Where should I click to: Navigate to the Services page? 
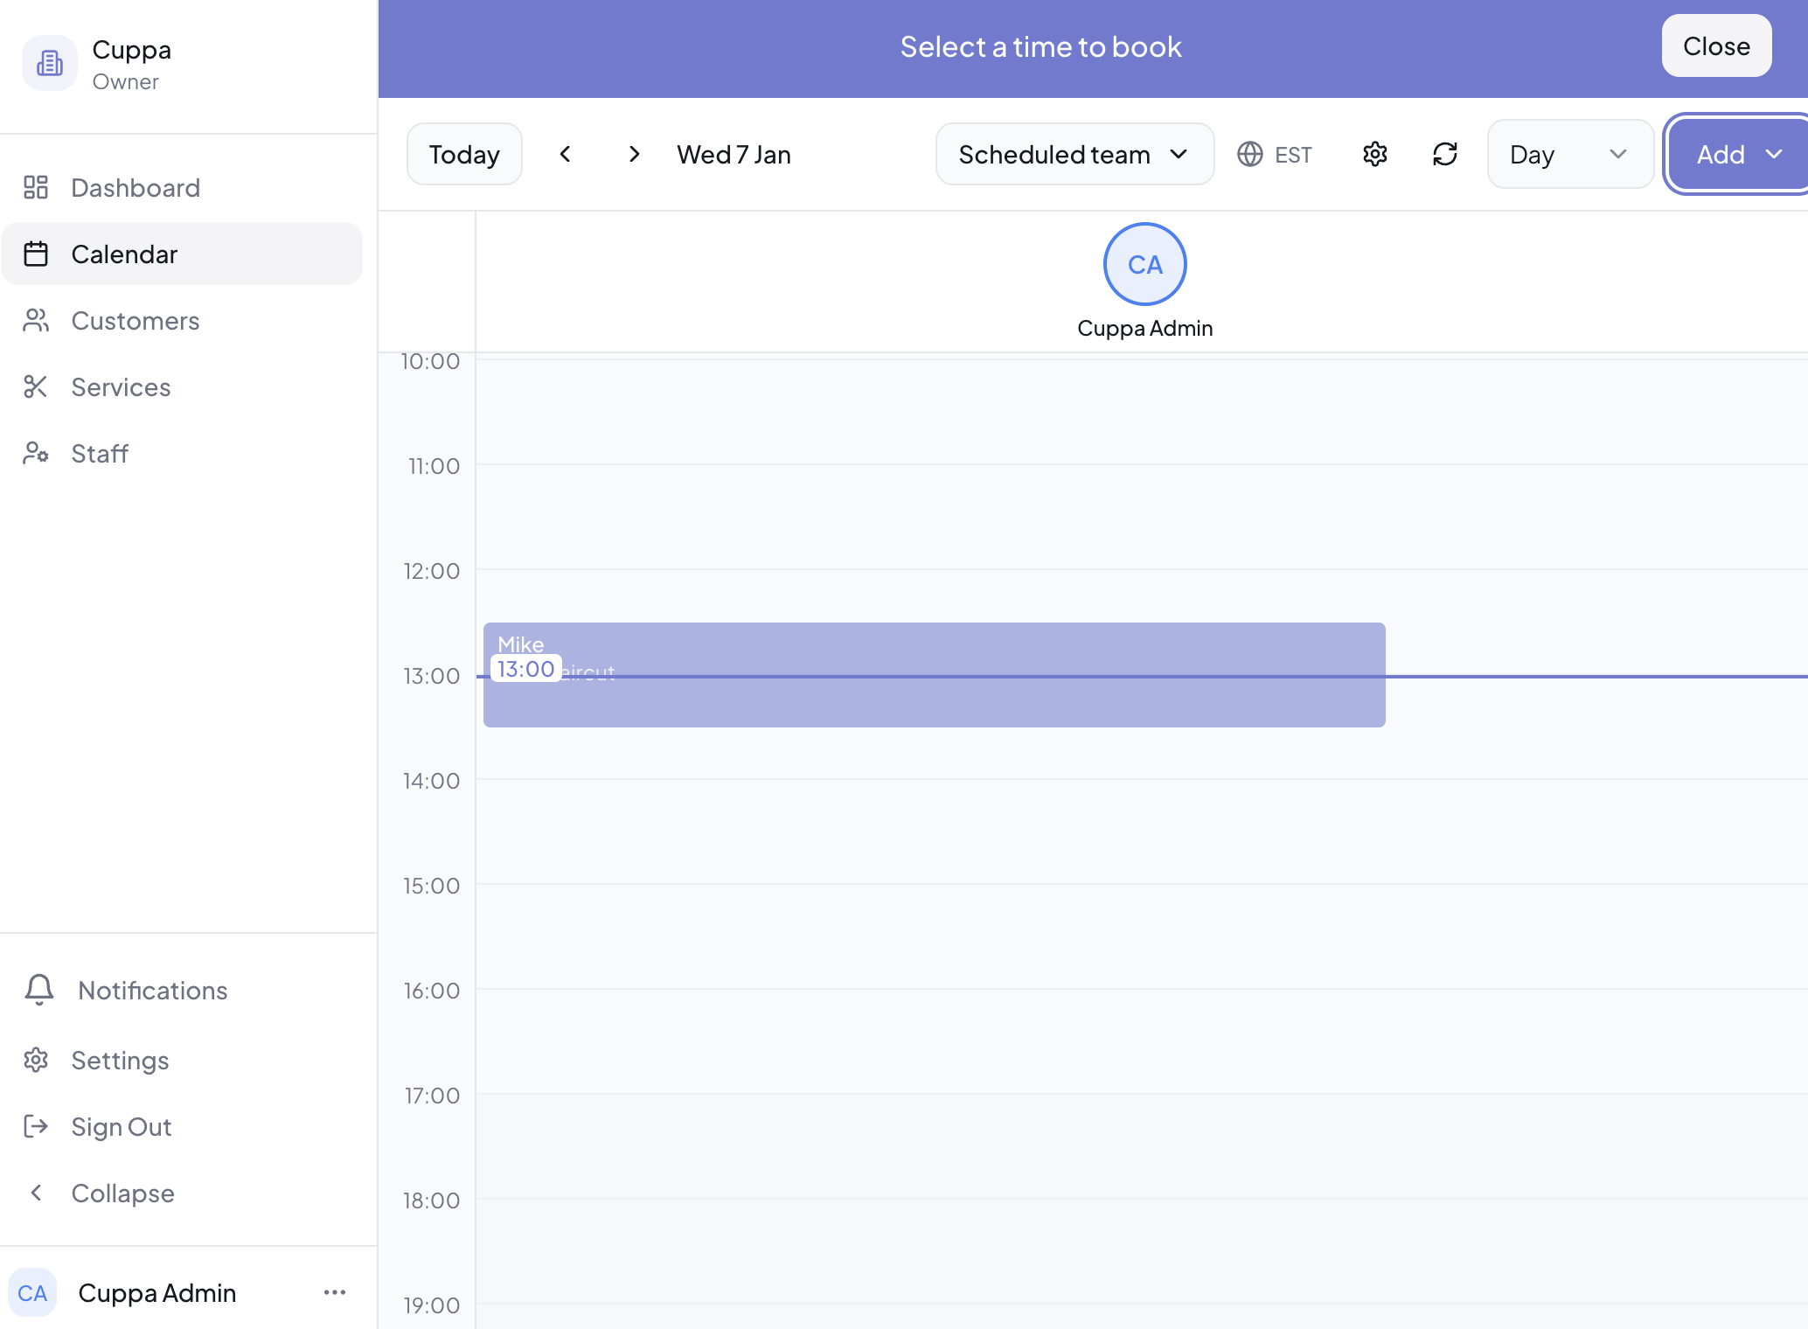121,387
